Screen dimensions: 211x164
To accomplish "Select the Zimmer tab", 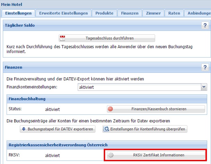I will [x=153, y=13].
